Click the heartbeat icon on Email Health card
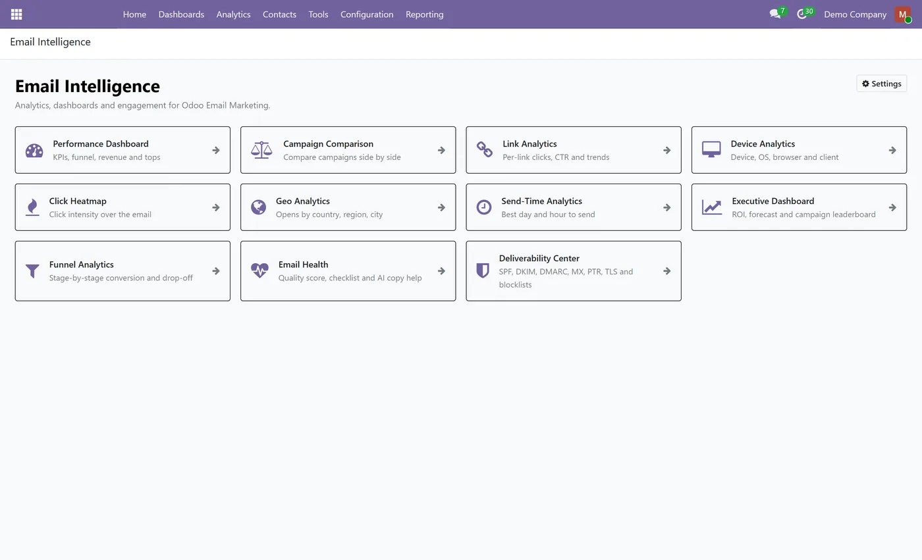This screenshot has width=922, height=560. 259,271
